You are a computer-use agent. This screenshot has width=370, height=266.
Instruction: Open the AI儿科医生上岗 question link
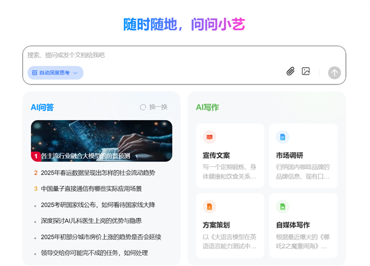[91, 220]
